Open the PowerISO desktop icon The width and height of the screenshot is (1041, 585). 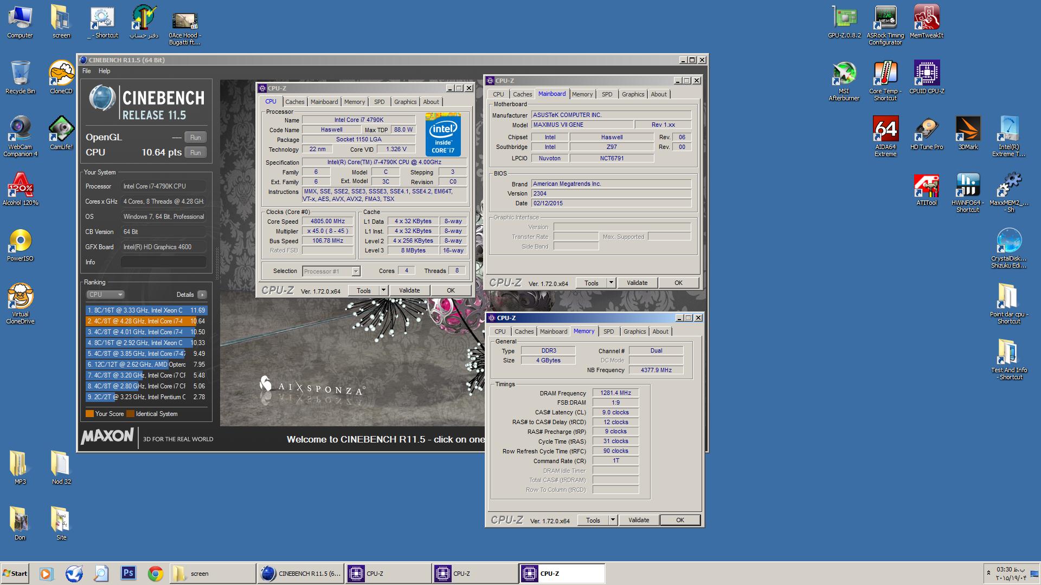point(20,245)
